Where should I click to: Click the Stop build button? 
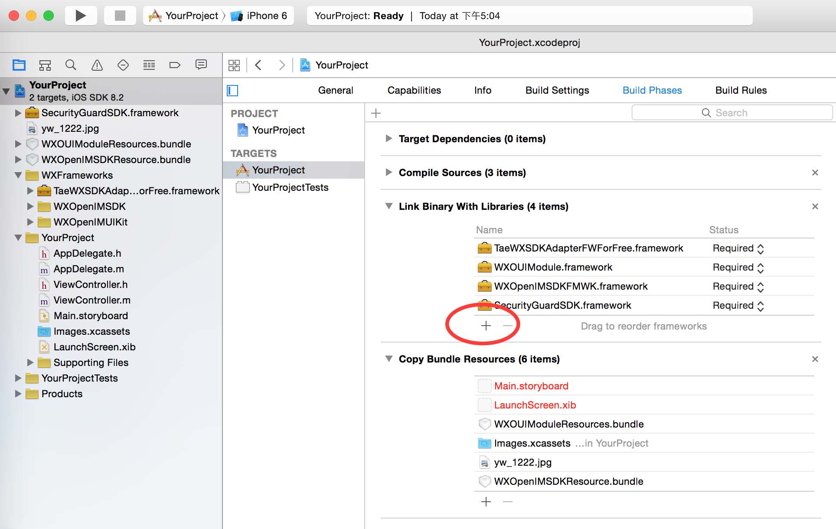(x=120, y=16)
